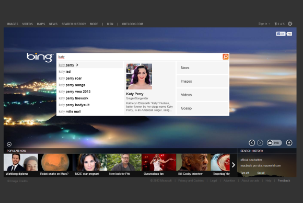Show previous background image arrow
The image size is (303, 203).
point(252,143)
